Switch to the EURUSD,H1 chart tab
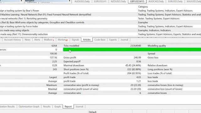Screen dimensions: 201x113 (100, 2)
